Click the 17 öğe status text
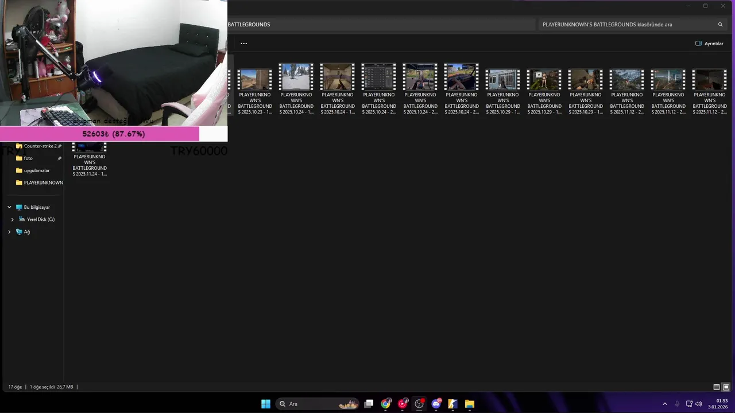735x413 pixels. [x=15, y=387]
